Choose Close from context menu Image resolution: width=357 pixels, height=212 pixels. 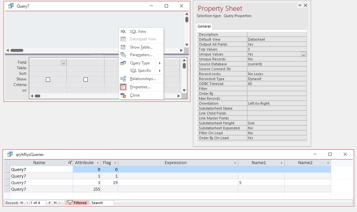click(x=135, y=95)
